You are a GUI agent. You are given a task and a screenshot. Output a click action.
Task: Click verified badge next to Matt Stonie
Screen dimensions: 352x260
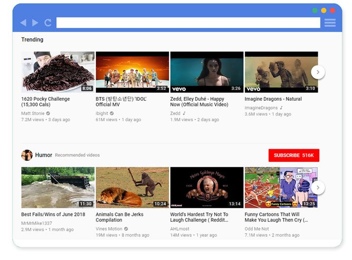(48, 113)
